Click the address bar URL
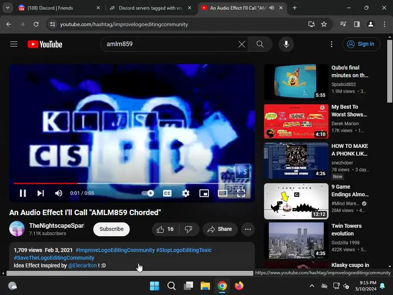393x295 pixels. 124,24
